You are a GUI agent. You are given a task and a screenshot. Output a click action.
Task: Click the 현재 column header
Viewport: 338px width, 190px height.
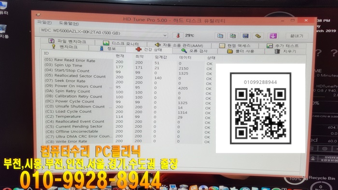point(120,56)
